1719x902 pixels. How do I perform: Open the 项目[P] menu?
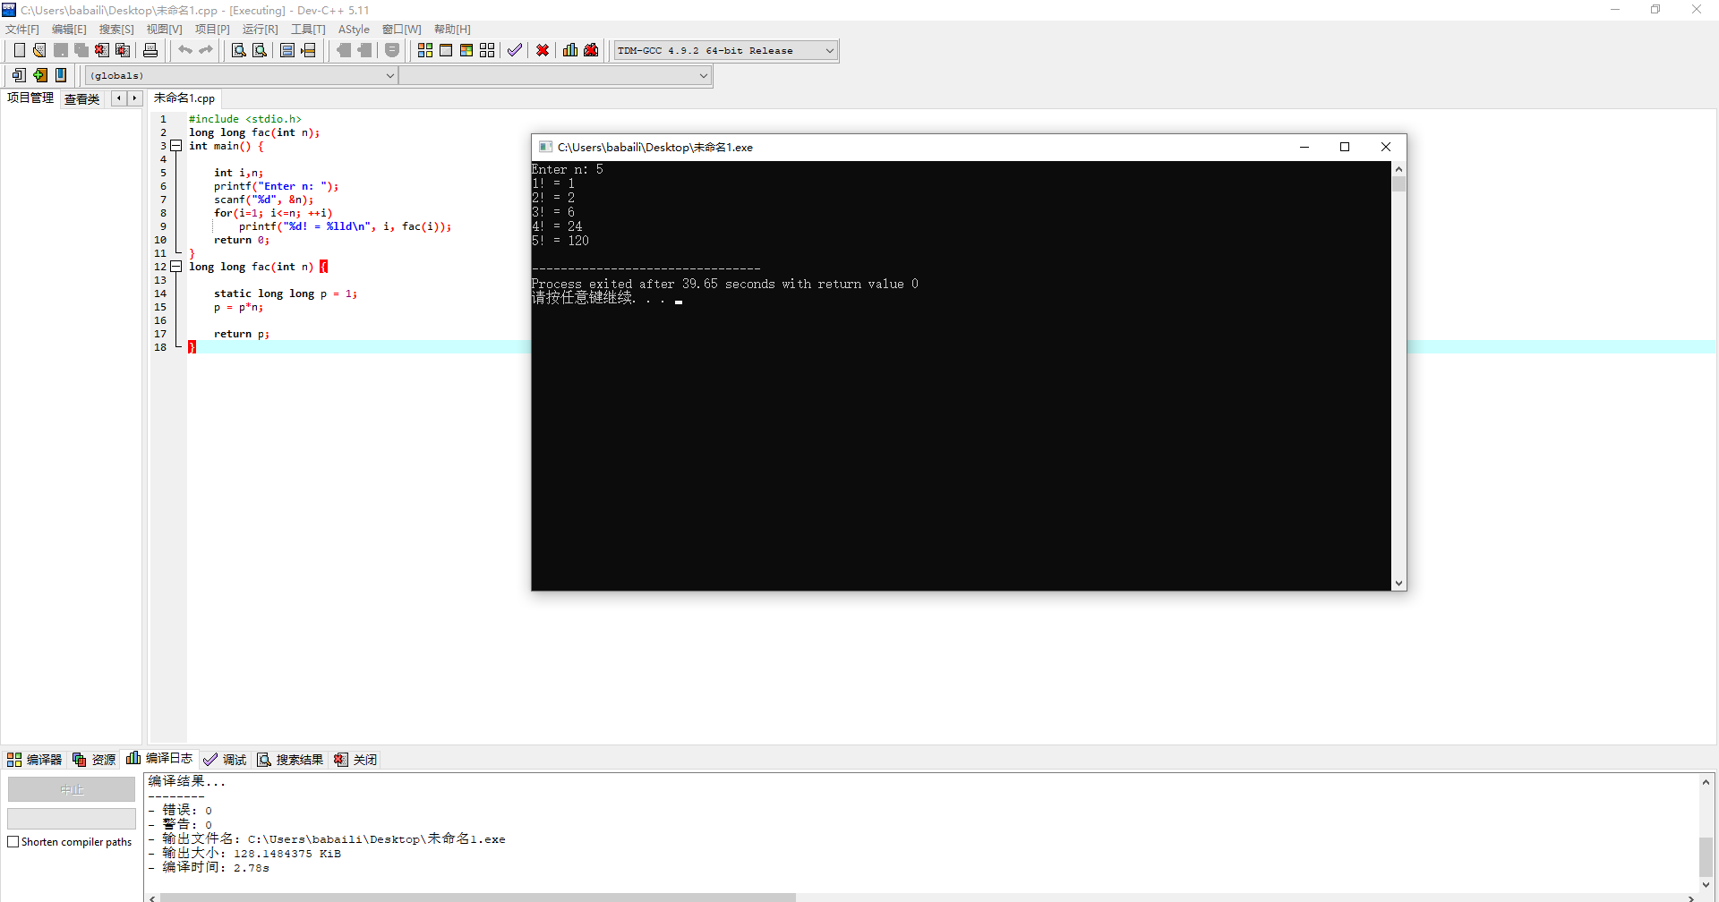click(212, 30)
